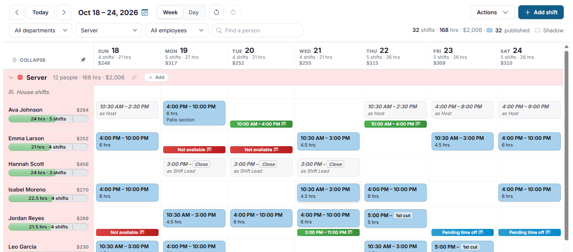Viewport: 573px width, 252px height.
Task: Click the search magnifier icon
Action: pyautogui.click(x=219, y=30)
